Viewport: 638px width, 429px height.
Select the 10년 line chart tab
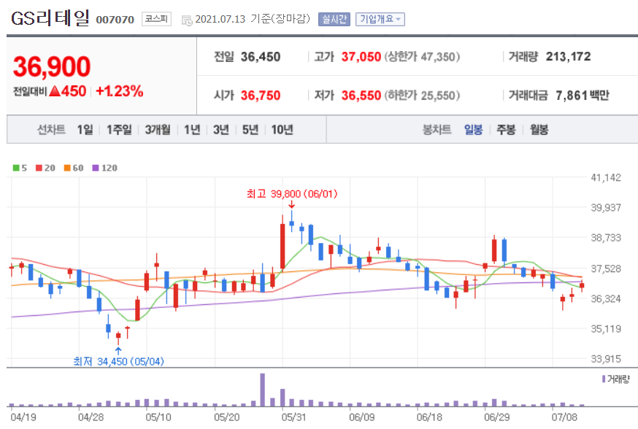282,130
